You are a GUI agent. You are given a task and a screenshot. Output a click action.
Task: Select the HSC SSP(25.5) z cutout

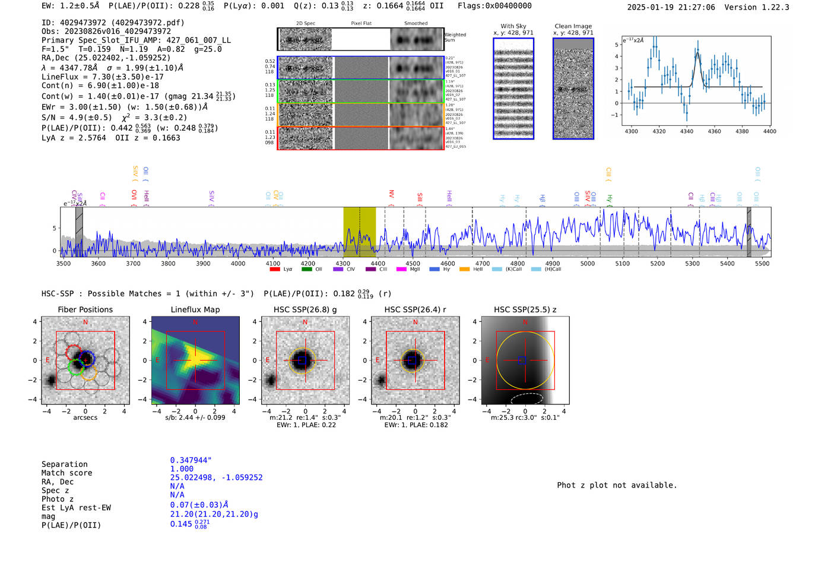coord(525,361)
